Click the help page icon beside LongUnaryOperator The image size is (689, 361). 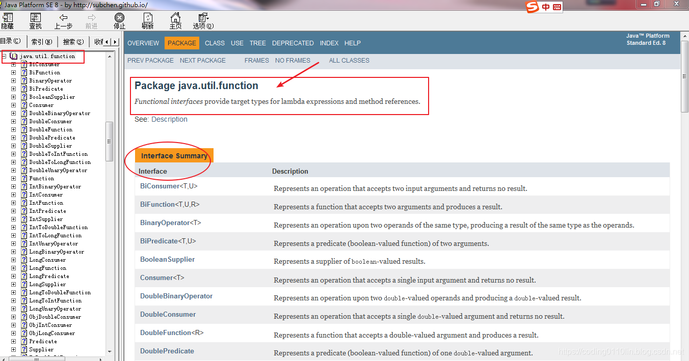click(x=24, y=309)
